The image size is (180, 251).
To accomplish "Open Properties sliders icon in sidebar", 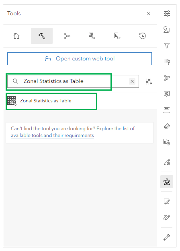I will [167, 14].
